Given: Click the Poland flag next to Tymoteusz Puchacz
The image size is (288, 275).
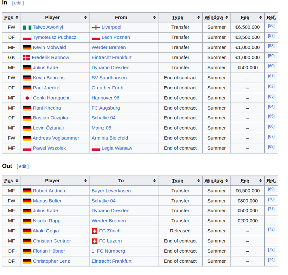Looking at the screenshot, I should 27,37.
